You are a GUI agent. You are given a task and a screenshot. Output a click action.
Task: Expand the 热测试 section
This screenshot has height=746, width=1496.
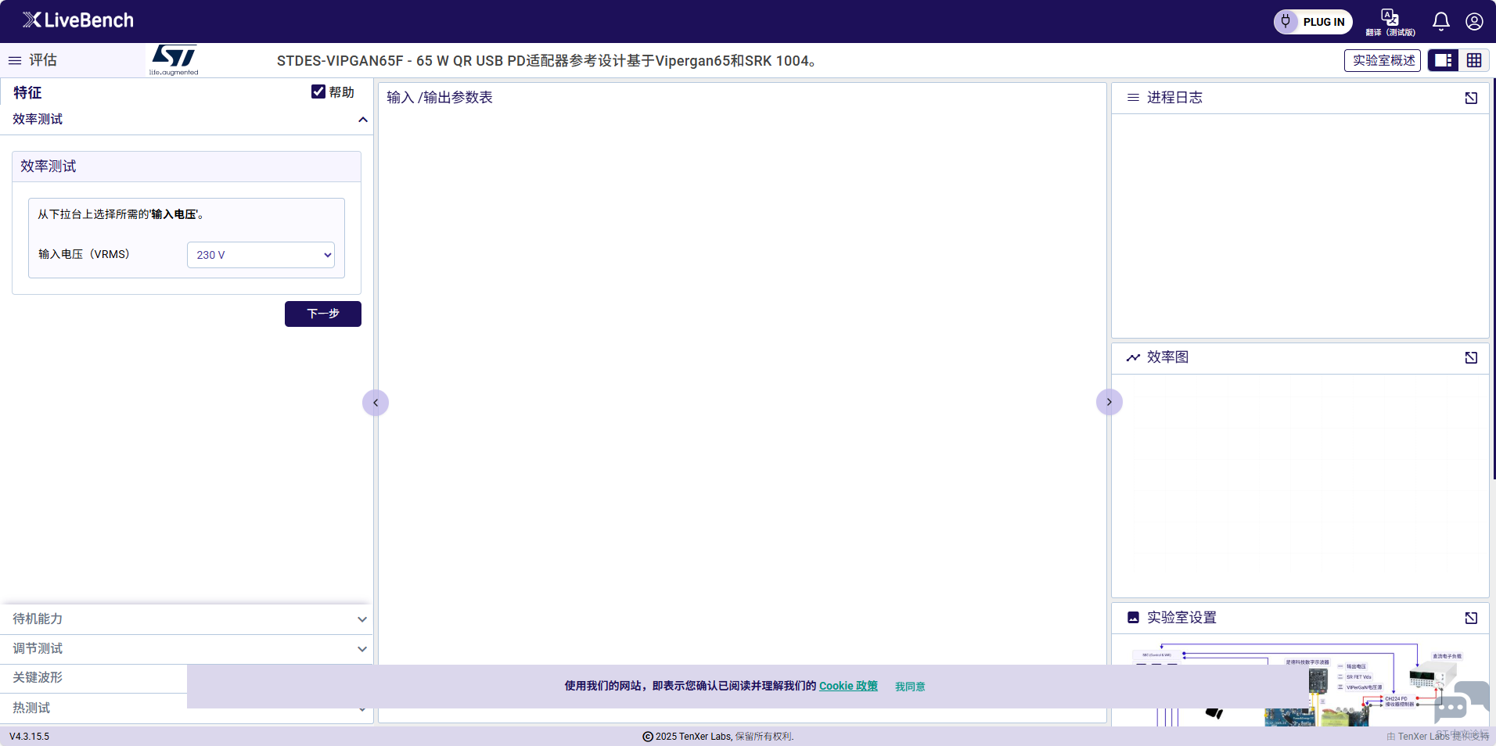coord(186,708)
